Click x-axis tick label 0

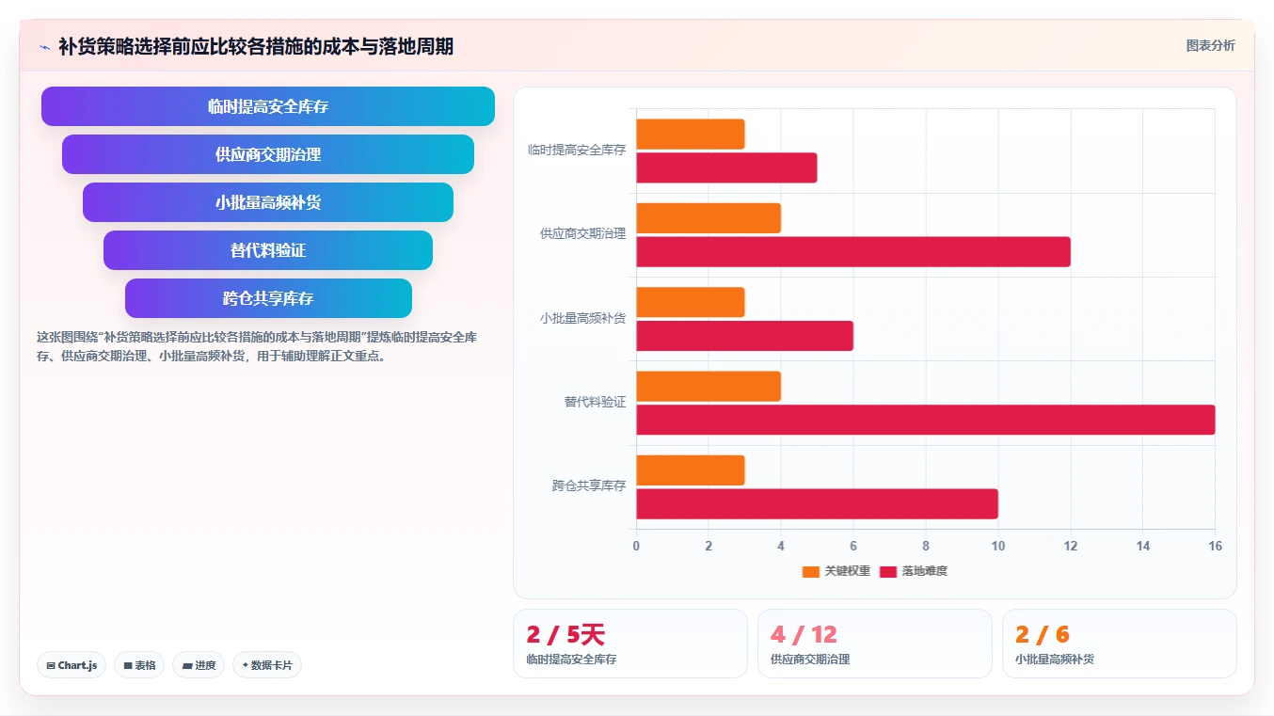[x=636, y=546]
